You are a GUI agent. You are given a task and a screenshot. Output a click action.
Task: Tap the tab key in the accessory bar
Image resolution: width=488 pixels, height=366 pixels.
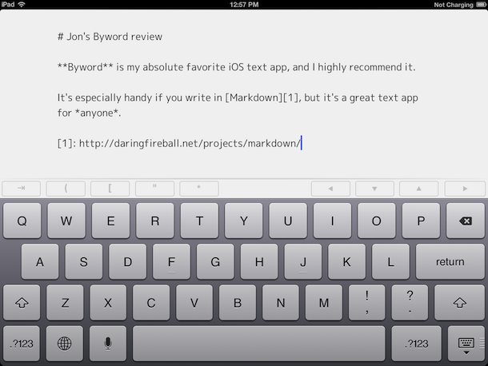(x=21, y=189)
